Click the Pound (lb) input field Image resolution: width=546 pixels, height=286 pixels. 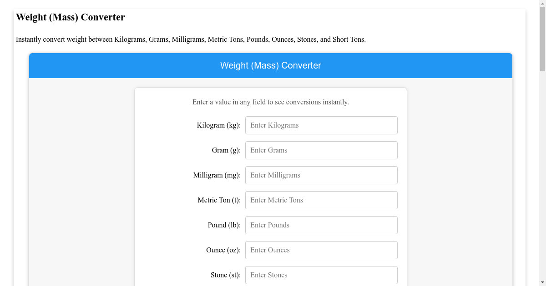click(321, 225)
